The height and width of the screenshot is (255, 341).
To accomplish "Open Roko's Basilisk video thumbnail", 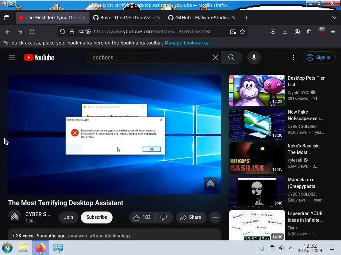I will pos(257,158).
